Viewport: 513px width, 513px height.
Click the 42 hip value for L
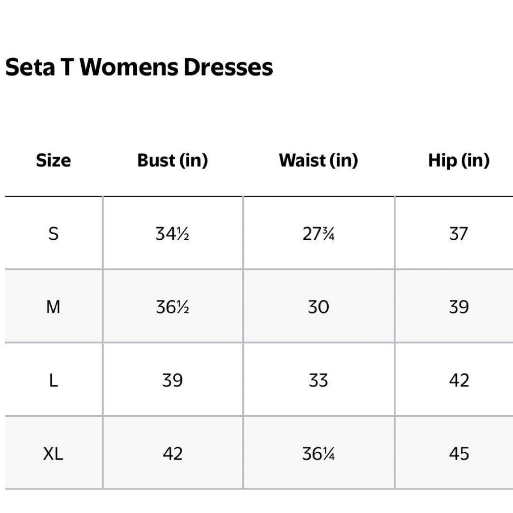[x=459, y=380]
